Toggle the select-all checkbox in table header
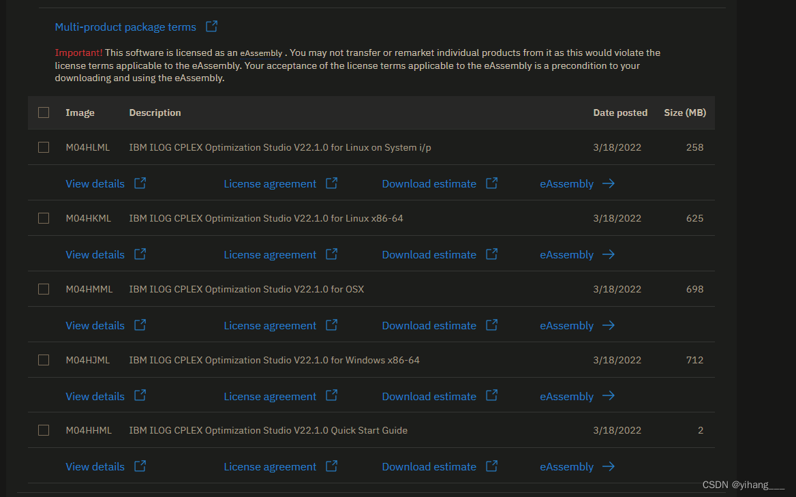The width and height of the screenshot is (796, 497). (x=44, y=112)
